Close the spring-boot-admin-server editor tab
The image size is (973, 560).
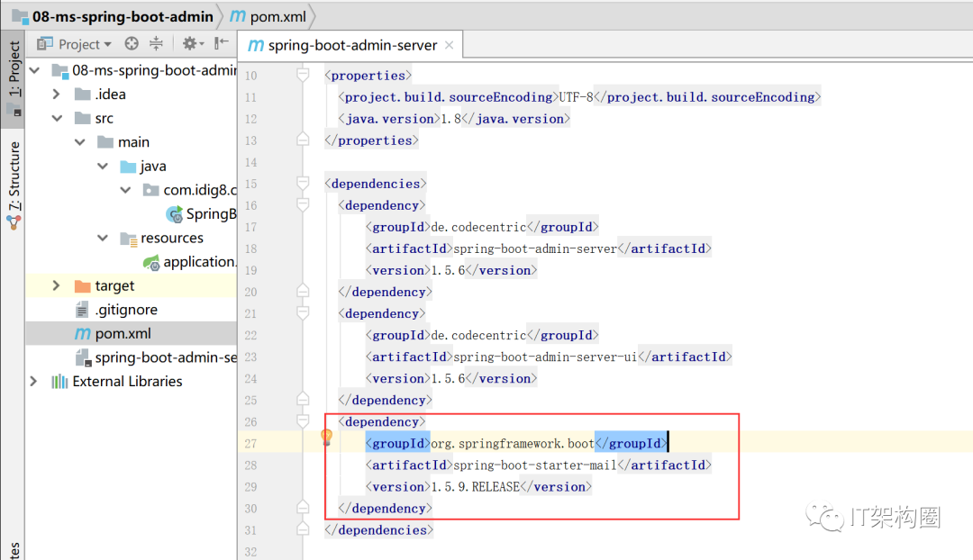pos(450,45)
